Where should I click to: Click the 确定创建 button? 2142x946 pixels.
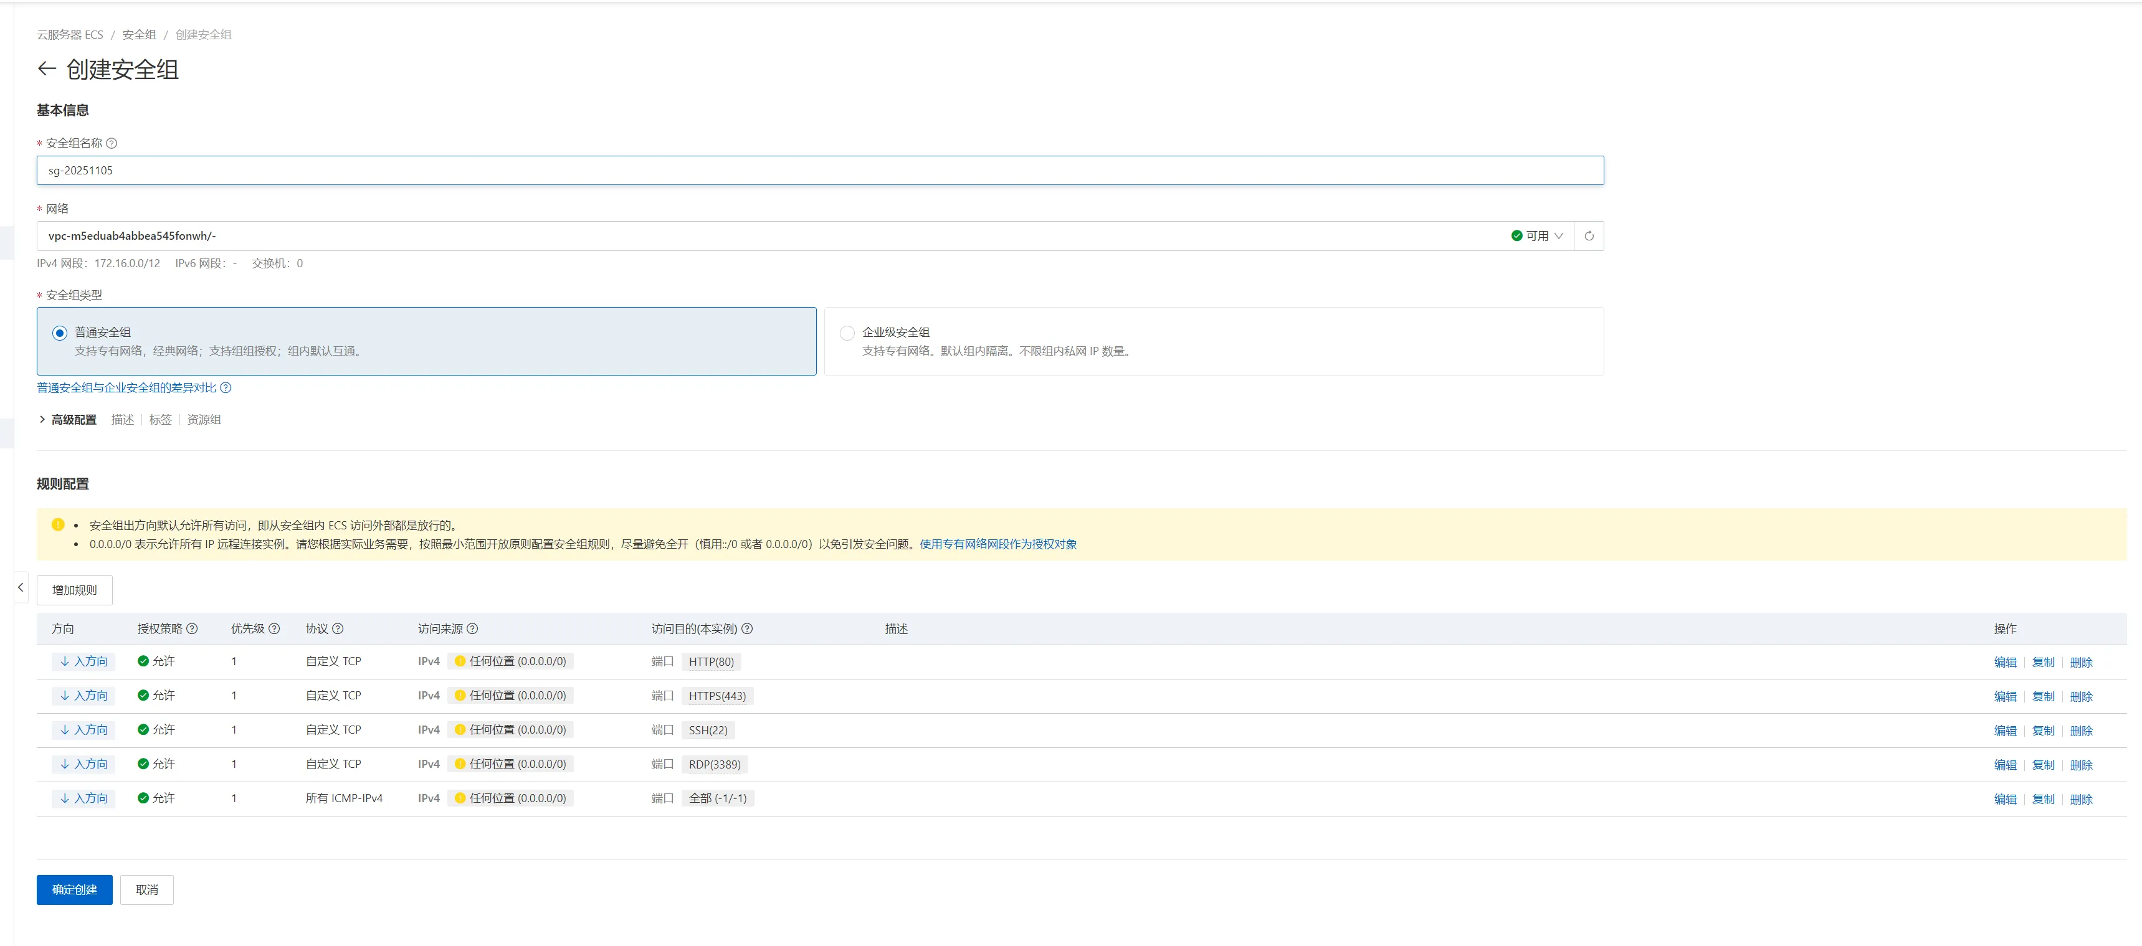(74, 889)
